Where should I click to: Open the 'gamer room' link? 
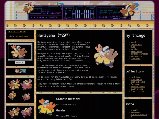[x=136, y=52]
